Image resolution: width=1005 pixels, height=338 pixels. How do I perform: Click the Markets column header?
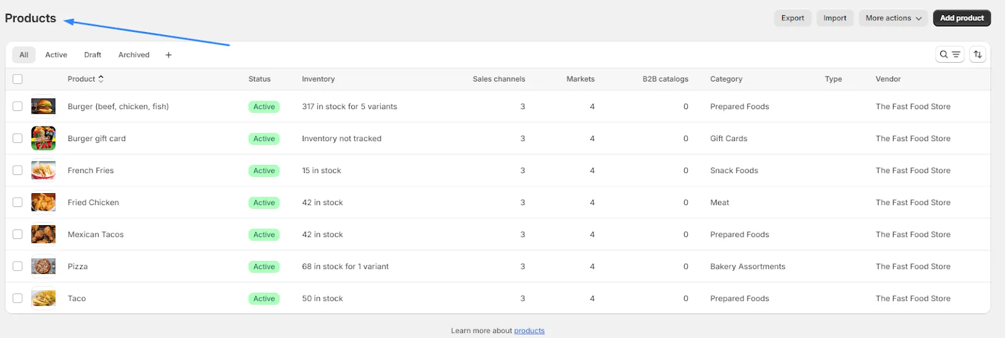[x=580, y=79]
